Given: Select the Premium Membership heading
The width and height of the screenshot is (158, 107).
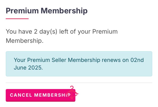Looking at the screenshot, I should tap(47, 11).
